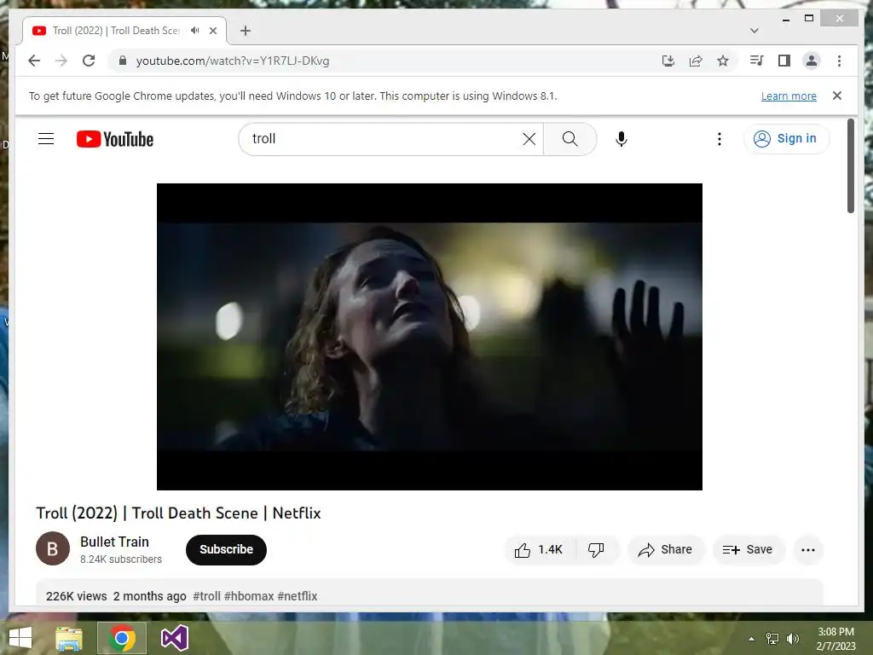Screen dimensions: 873x655
Task: Open the YouTube hamburger guide menu
Action: coord(46,139)
